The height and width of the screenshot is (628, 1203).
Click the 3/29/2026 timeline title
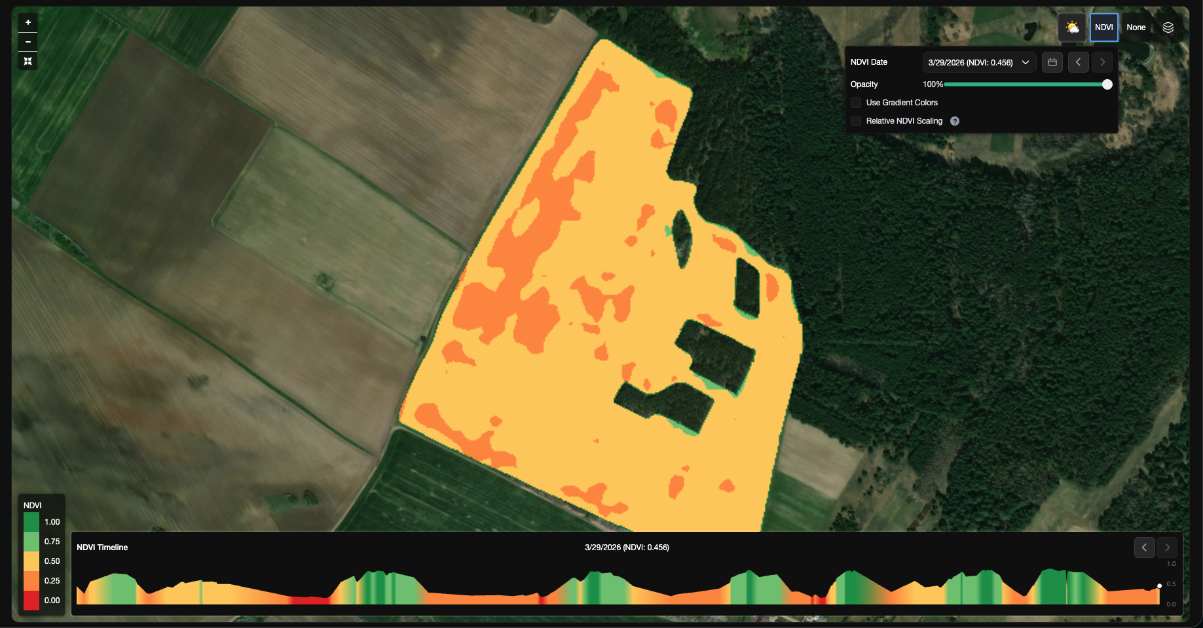click(626, 548)
